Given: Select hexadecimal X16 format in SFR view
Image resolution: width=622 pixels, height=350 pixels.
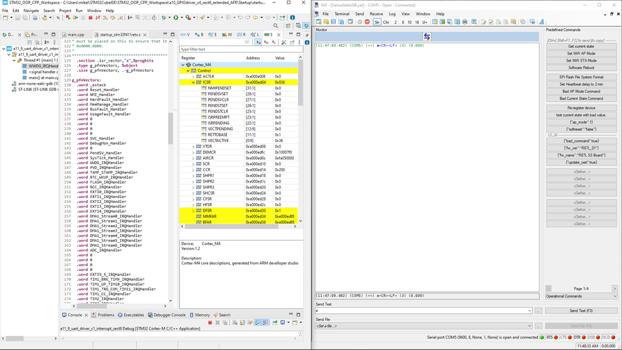Looking at the screenshot, I should click(x=258, y=42).
